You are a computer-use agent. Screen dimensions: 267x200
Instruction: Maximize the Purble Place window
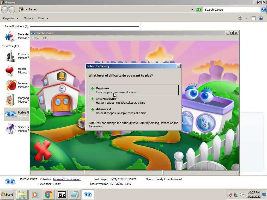232,33
